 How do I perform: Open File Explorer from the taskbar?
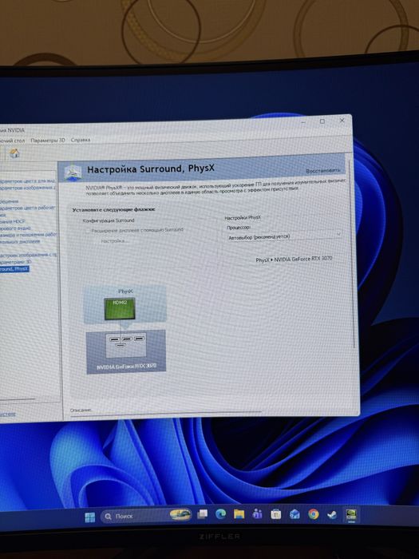pos(239,513)
